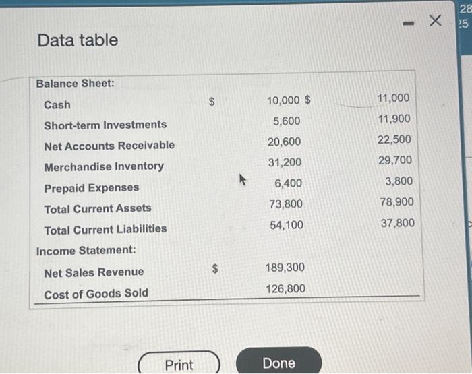
Task: Click the Income Statement heading
Action: (86, 250)
